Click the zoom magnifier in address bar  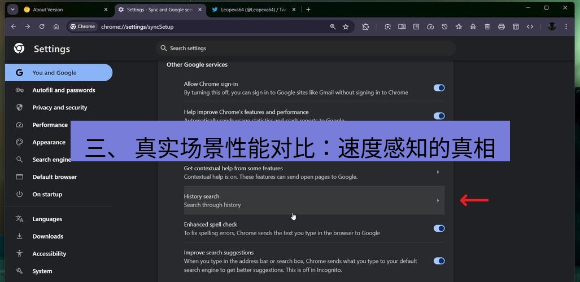click(333, 27)
